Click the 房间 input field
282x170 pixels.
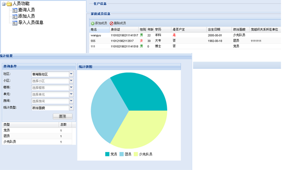click(x=50, y=101)
